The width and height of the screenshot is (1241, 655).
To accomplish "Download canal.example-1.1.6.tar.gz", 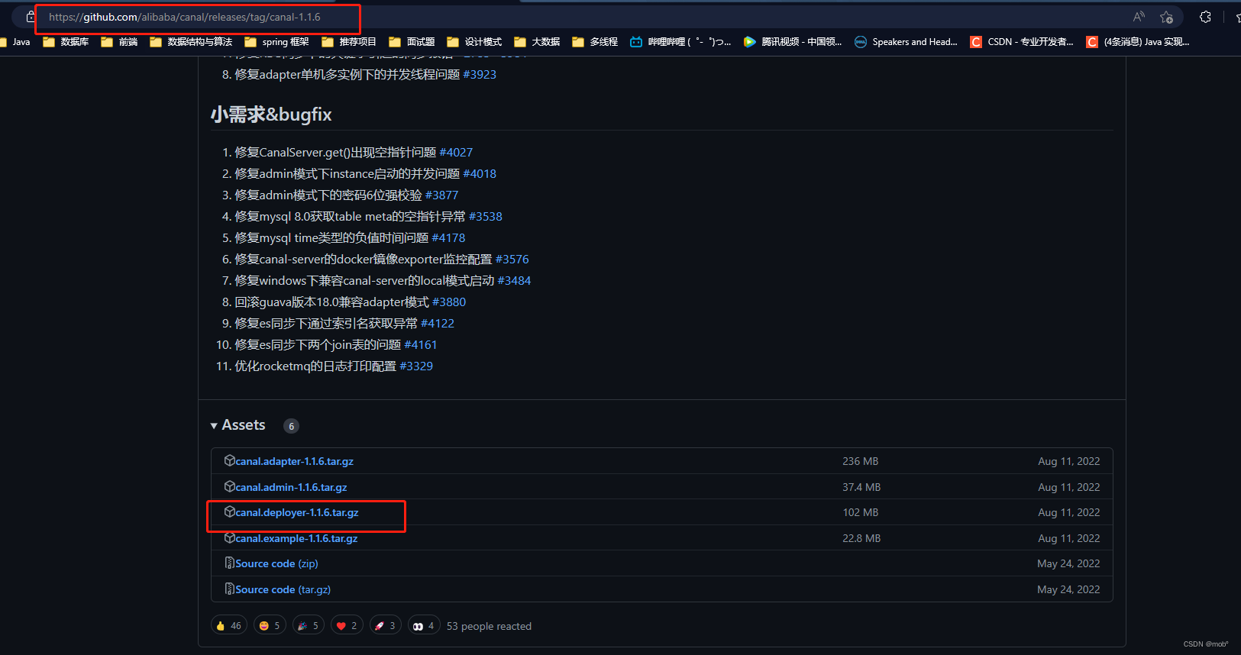I will coord(296,538).
